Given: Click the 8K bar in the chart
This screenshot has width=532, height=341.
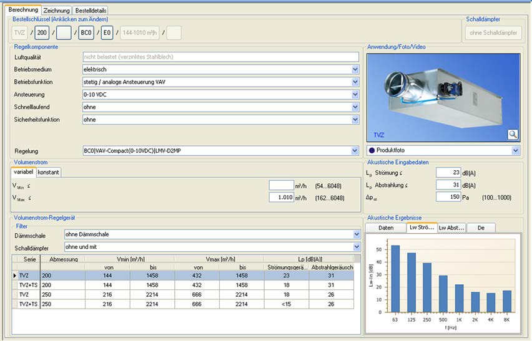Looking at the screenshot, I should click(507, 301).
